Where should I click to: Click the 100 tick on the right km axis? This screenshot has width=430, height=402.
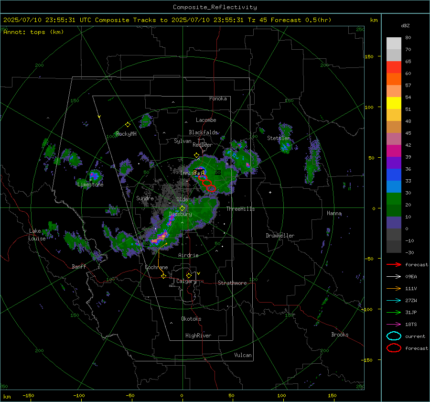(x=369, y=107)
